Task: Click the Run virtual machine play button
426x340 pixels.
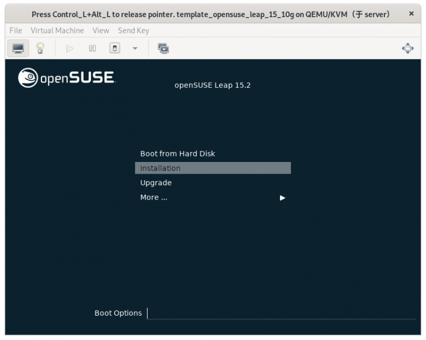Action: (69, 49)
